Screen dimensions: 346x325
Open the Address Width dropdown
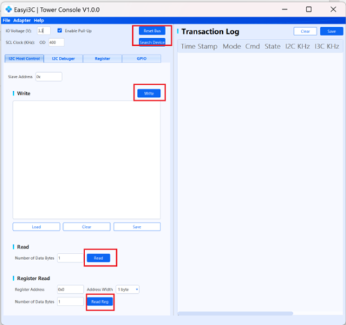127,290
